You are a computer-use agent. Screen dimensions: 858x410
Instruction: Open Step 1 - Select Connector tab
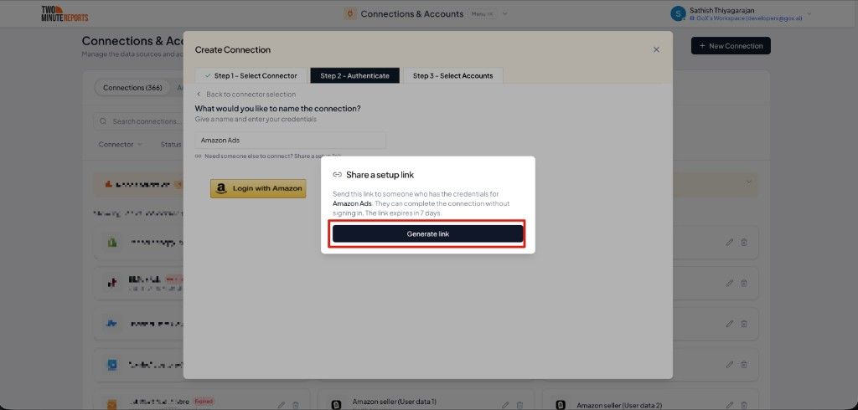click(x=251, y=75)
